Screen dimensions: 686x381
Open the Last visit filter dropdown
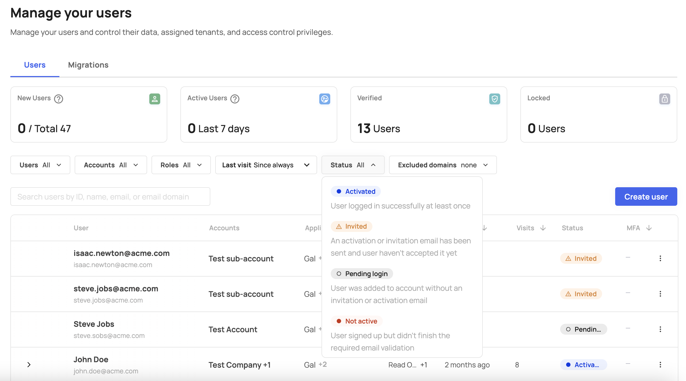pos(266,165)
